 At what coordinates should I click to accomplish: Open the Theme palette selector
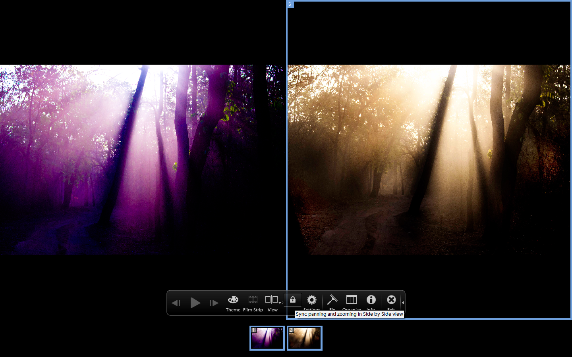(233, 300)
